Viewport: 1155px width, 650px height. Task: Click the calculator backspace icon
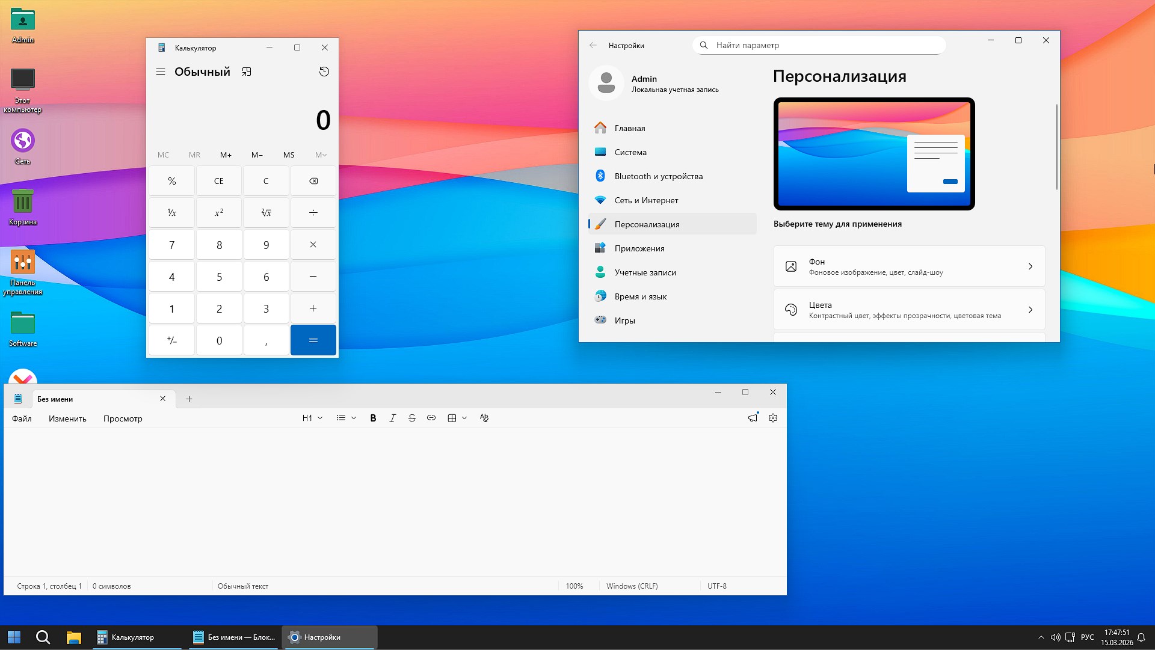313,181
